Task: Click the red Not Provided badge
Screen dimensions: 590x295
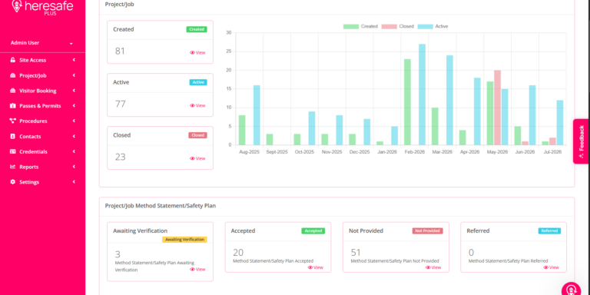Action: tap(427, 231)
